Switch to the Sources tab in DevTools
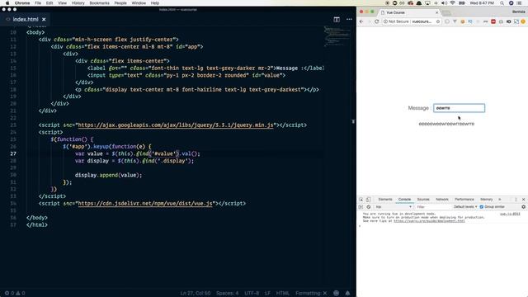Viewport: 528px width, 297px height. [423, 200]
